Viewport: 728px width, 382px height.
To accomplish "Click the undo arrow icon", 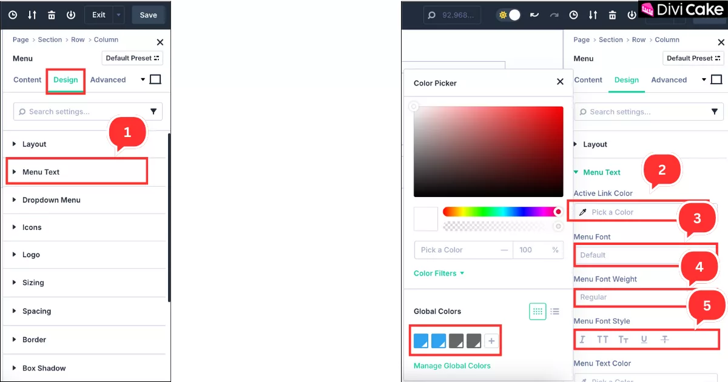I will (534, 15).
